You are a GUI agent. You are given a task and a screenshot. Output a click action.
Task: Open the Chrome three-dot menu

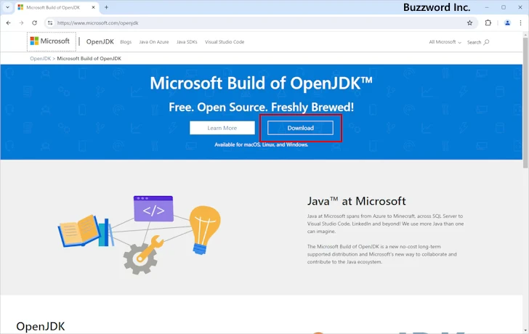[x=520, y=23]
